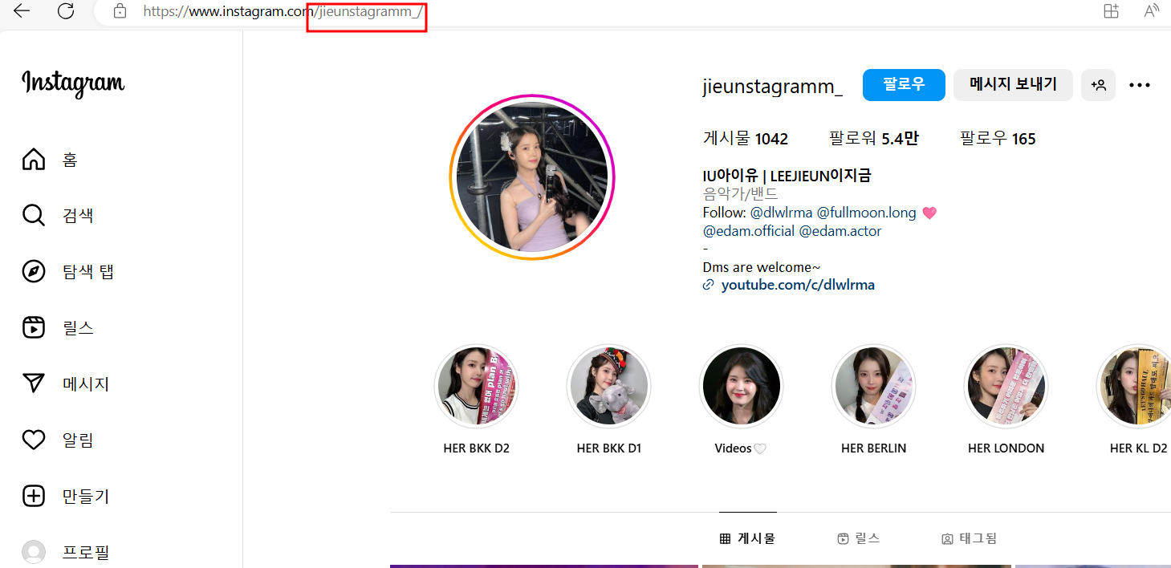1171x568 pixels.
Task: Switch to the 릴스 tab
Action: [x=857, y=538]
